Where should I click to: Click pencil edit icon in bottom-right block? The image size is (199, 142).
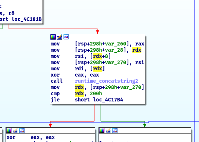pyautogui.click(x=108, y=131)
